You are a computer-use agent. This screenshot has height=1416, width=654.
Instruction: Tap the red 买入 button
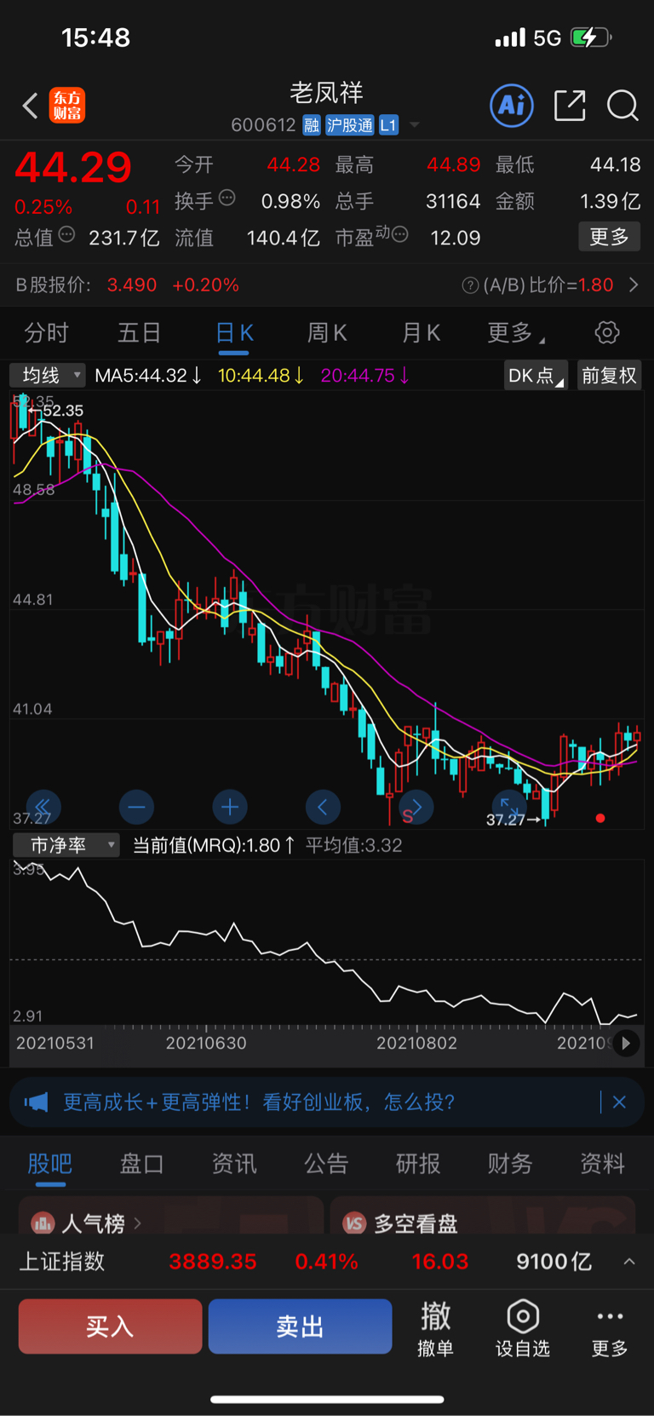point(110,1327)
